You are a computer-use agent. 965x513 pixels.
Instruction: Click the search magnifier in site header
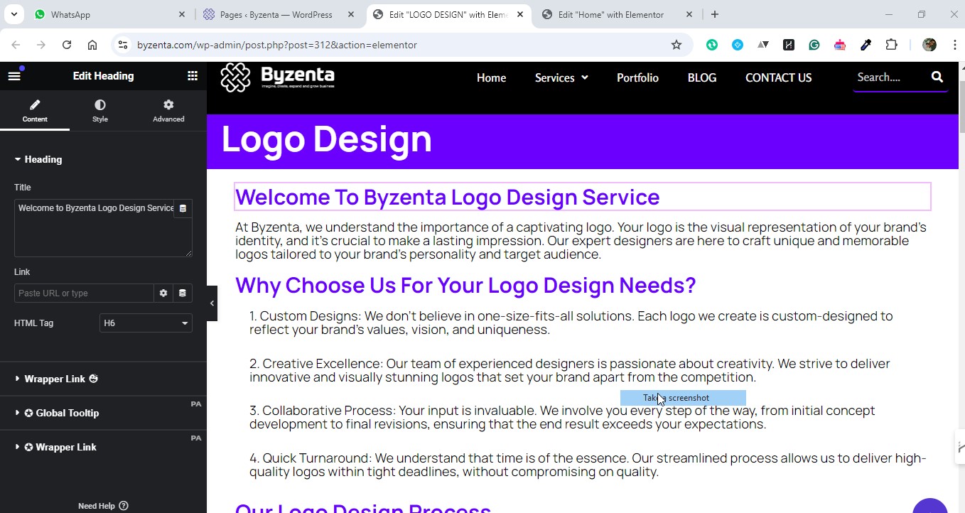click(x=937, y=77)
